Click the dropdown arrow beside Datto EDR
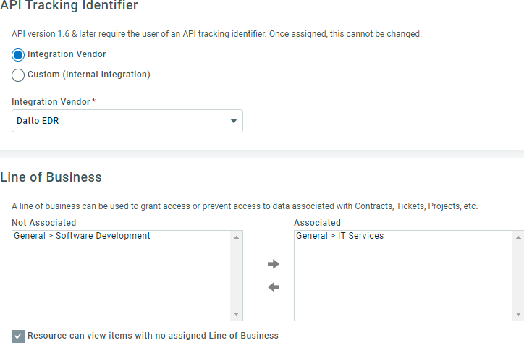This screenshot has height=343, width=524. pyautogui.click(x=234, y=121)
